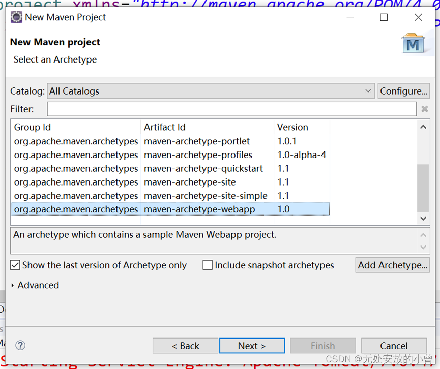Sort by Artifact Id column header

coord(207,127)
